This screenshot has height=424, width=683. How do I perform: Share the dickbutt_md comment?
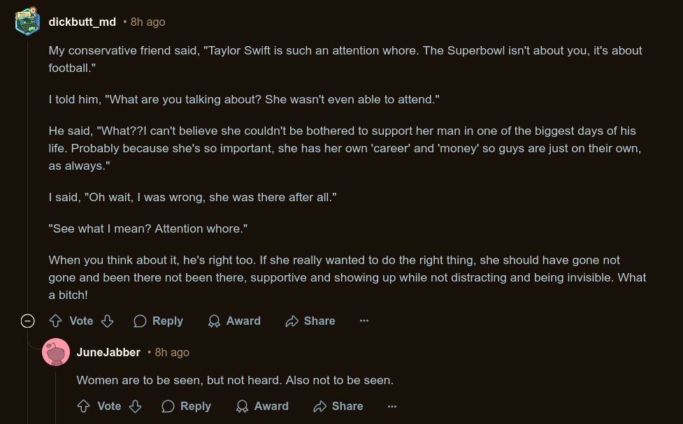(x=310, y=321)
